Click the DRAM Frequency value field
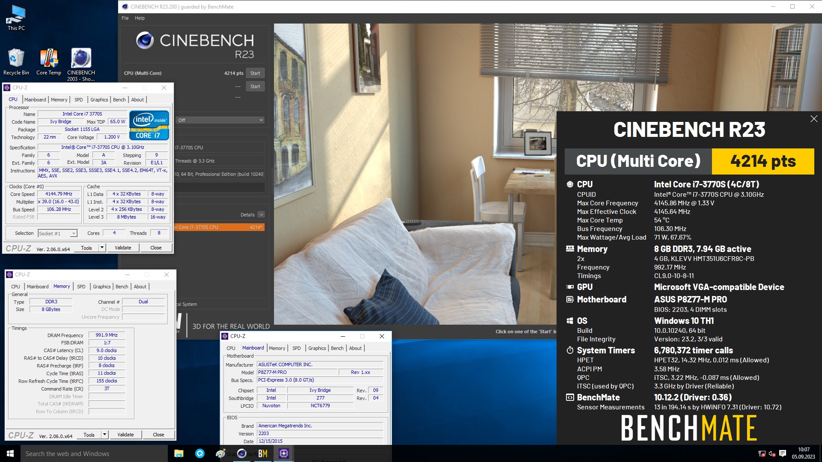This screenshot has height=462, width=822. coord(107,335)
